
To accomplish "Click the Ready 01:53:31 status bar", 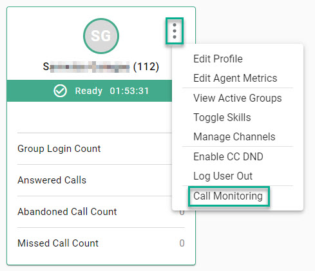I will (x=90, y=91).
